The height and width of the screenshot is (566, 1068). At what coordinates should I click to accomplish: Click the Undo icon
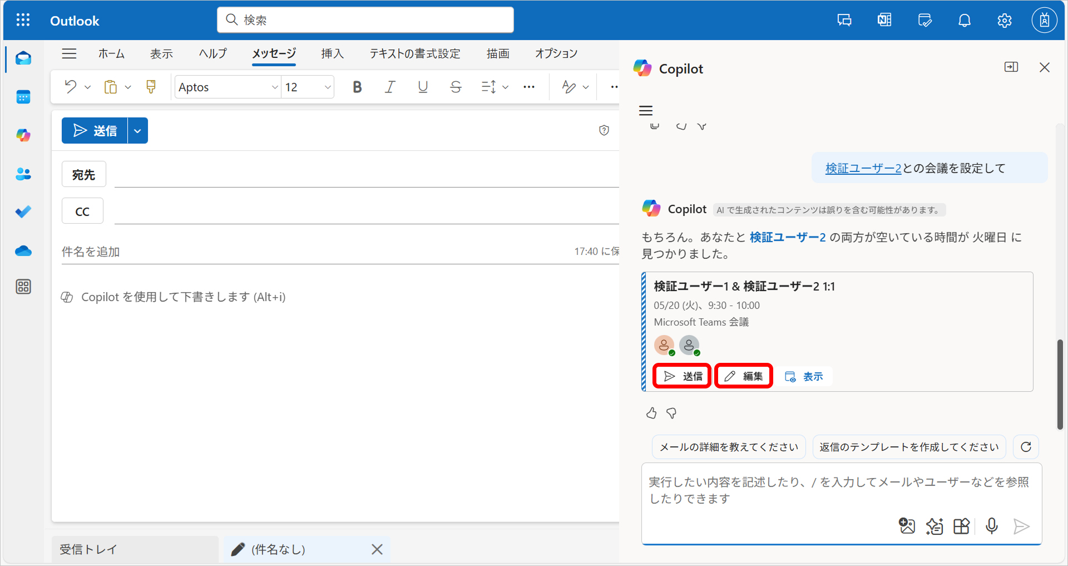[71, 87]
